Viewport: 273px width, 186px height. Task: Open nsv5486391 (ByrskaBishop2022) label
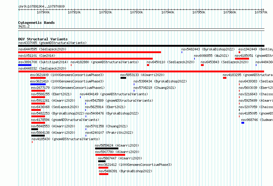(x=125, y=171)
